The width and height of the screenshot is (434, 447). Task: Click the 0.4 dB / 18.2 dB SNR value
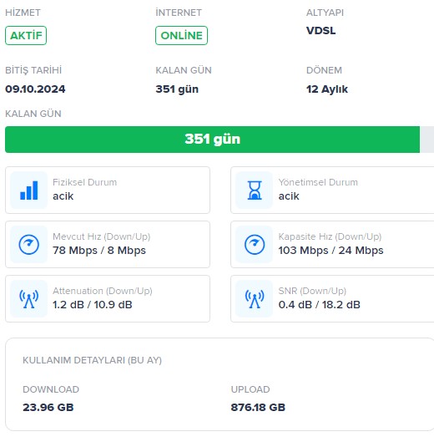point(319,305)
